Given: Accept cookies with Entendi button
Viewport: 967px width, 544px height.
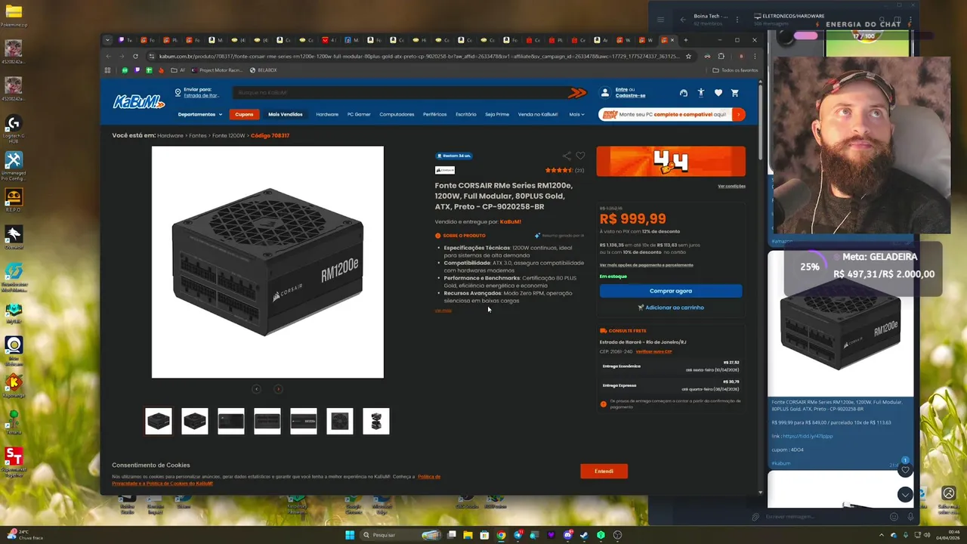Looking at the screenshot, I should (604, 471).
